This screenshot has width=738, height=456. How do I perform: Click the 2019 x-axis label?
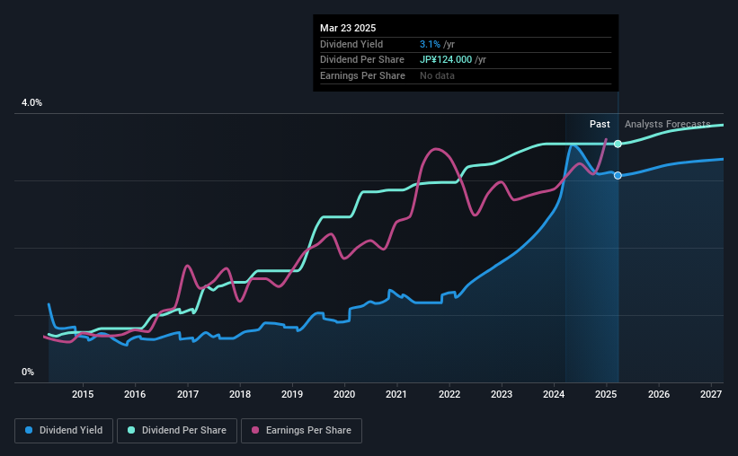pyautogui.click(x=292, y=394)
